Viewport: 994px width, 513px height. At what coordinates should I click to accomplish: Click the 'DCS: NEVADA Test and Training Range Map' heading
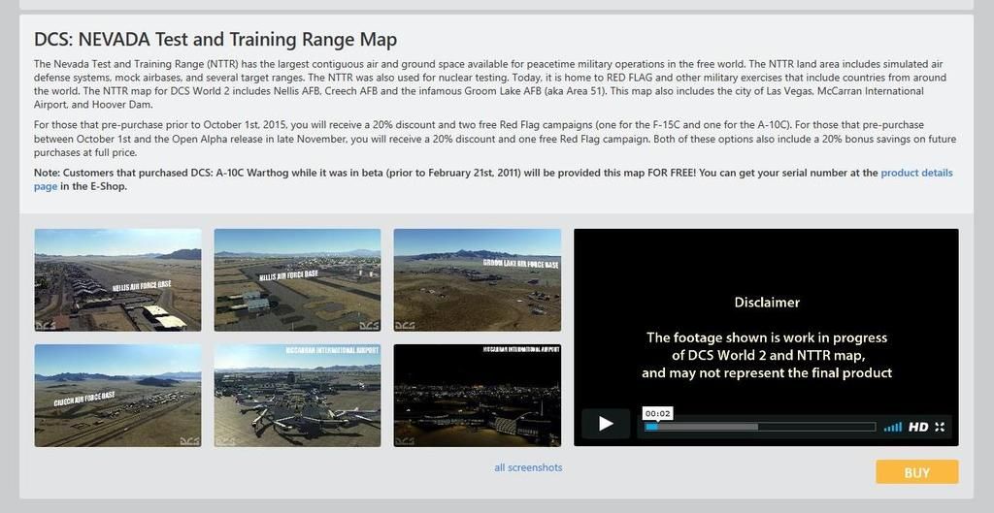pyautogui.click(x=215, y=40)
